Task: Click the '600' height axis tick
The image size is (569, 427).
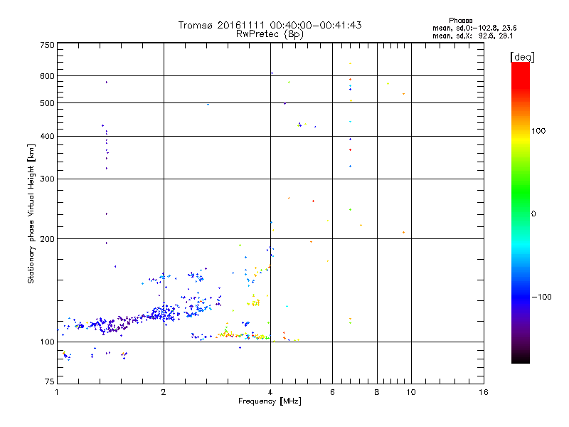Action: [x=48, y=76]
